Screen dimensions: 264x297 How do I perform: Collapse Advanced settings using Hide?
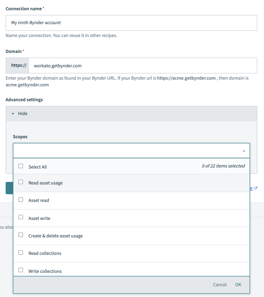pos(23,113)
